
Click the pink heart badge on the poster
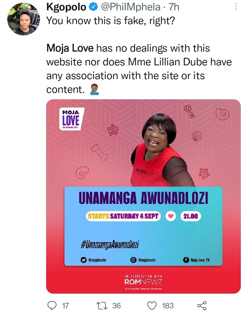click(171, 216)
